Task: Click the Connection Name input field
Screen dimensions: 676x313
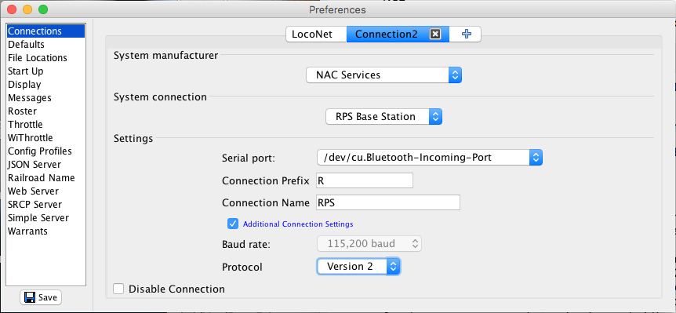Action: (x=388, y=202)
